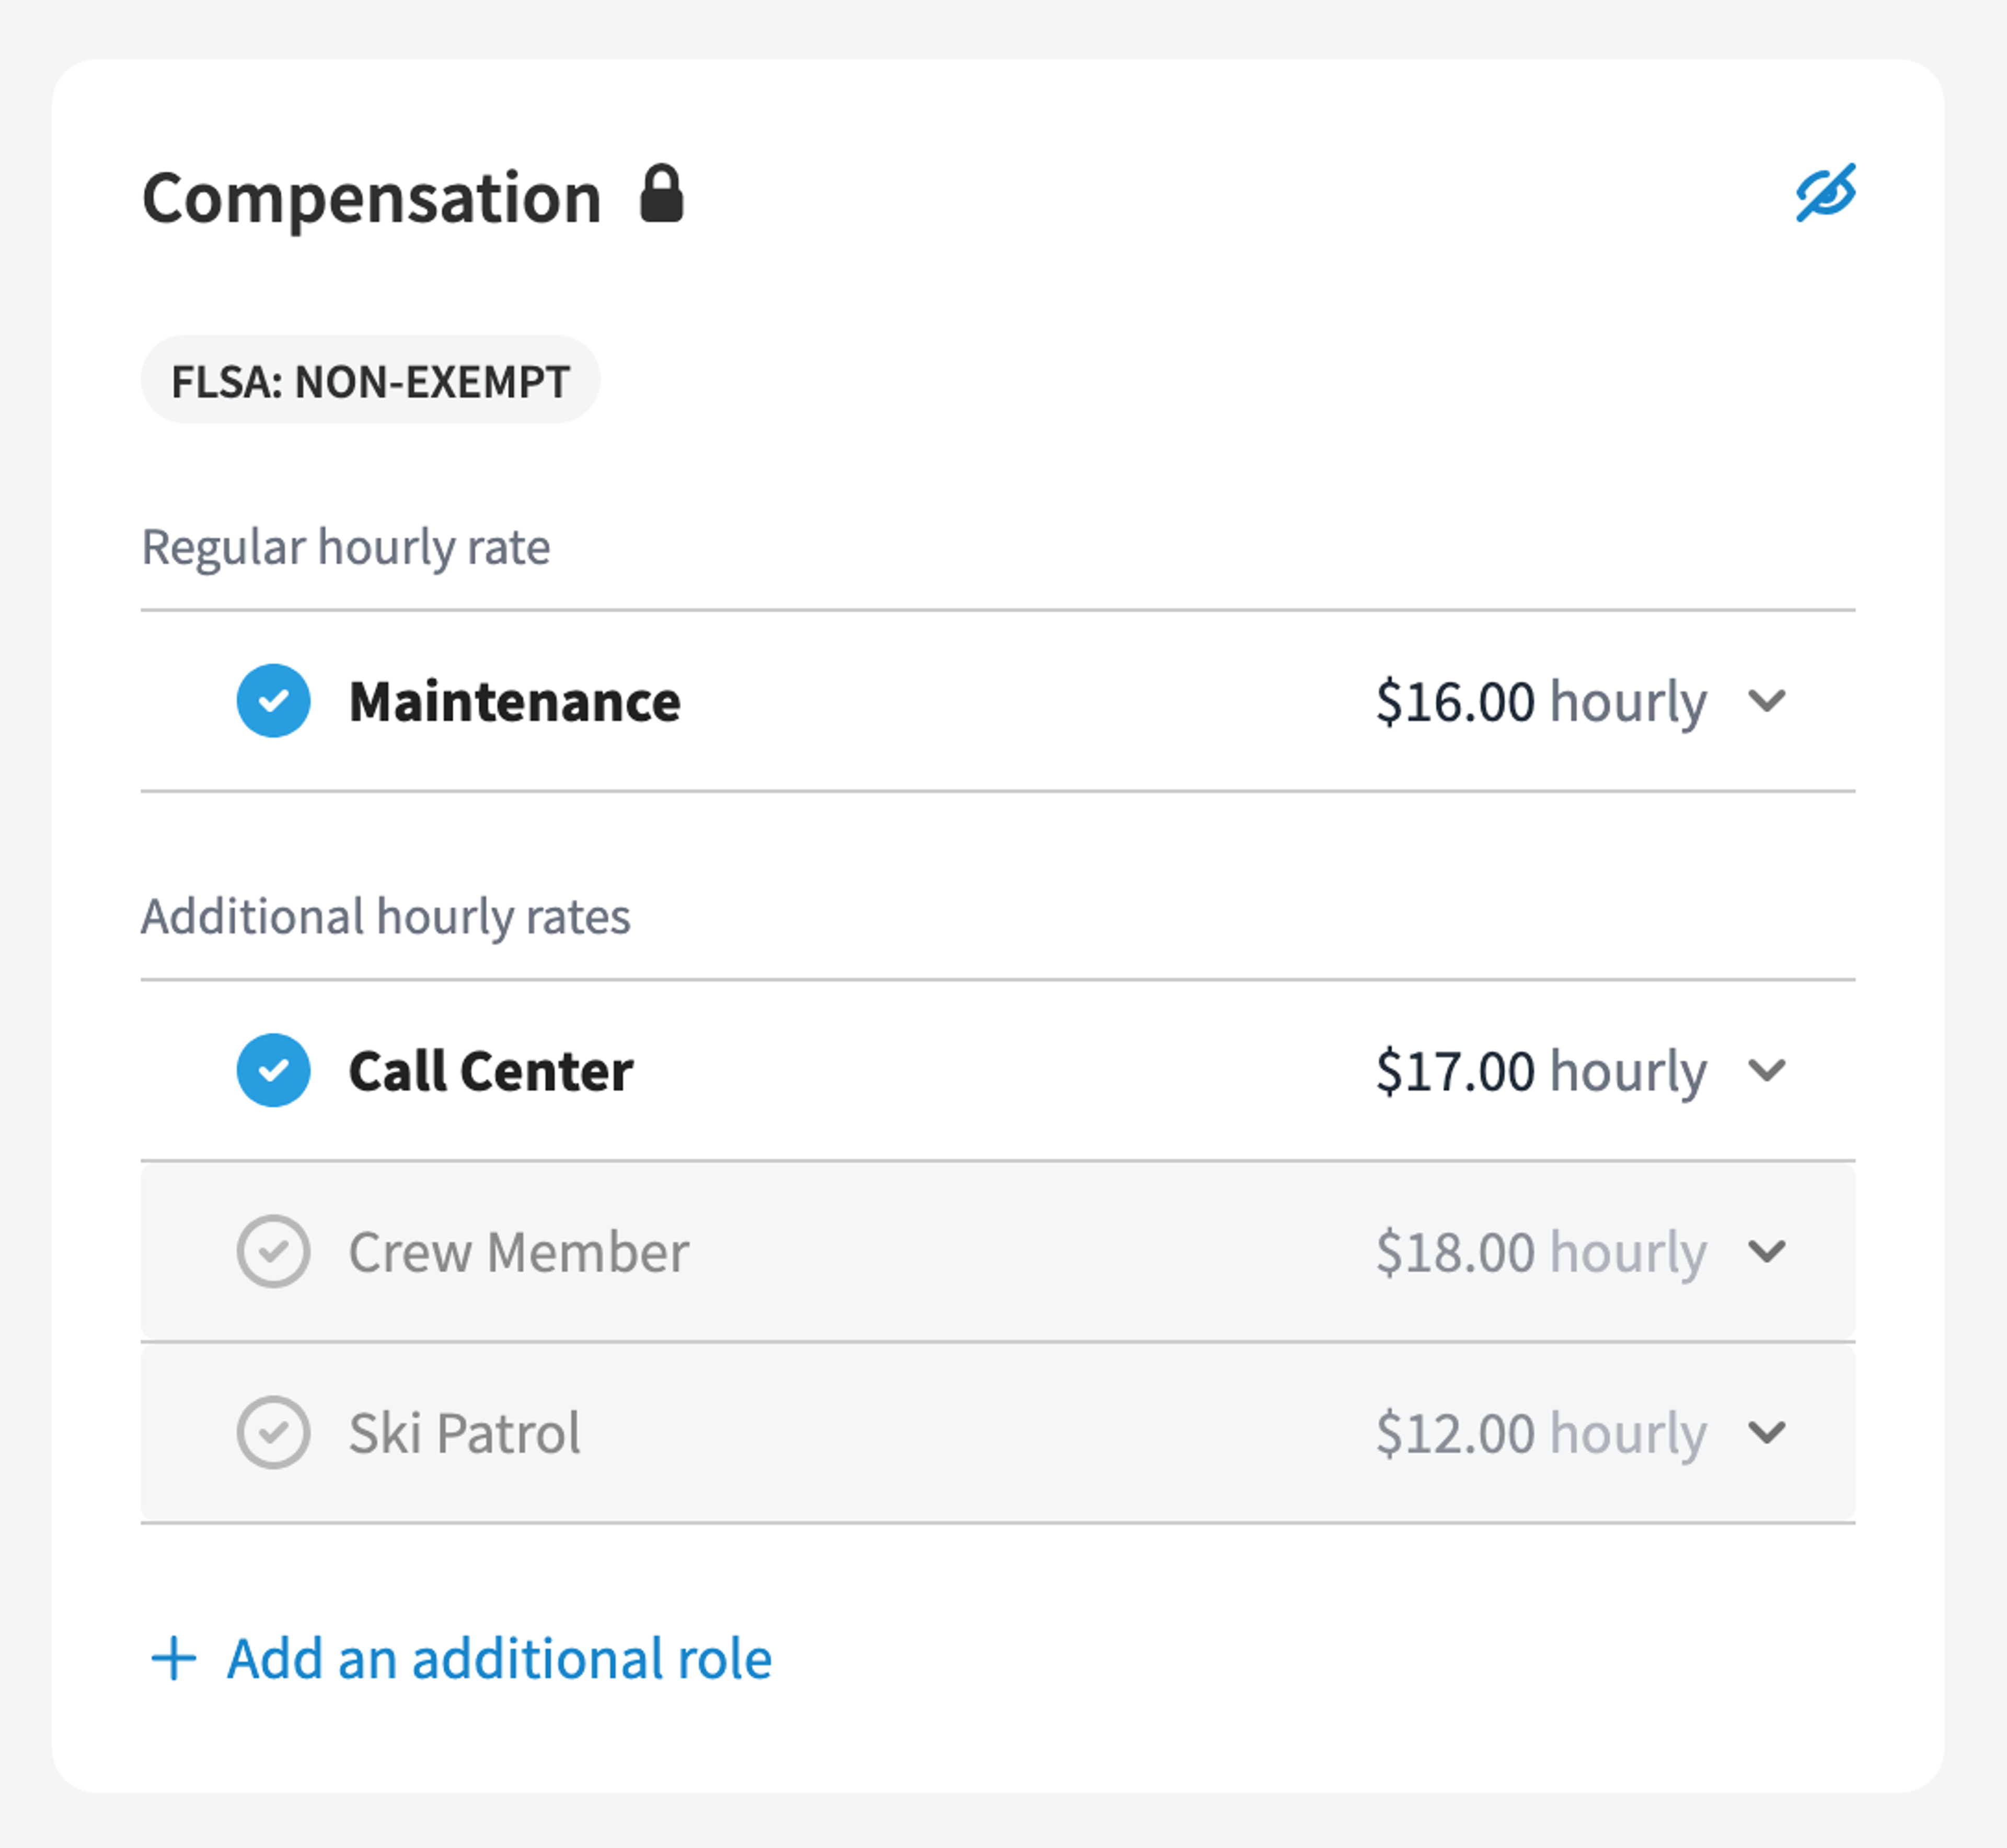
Task: Enable the Crew Member role checkmark
Action: 273,1251
